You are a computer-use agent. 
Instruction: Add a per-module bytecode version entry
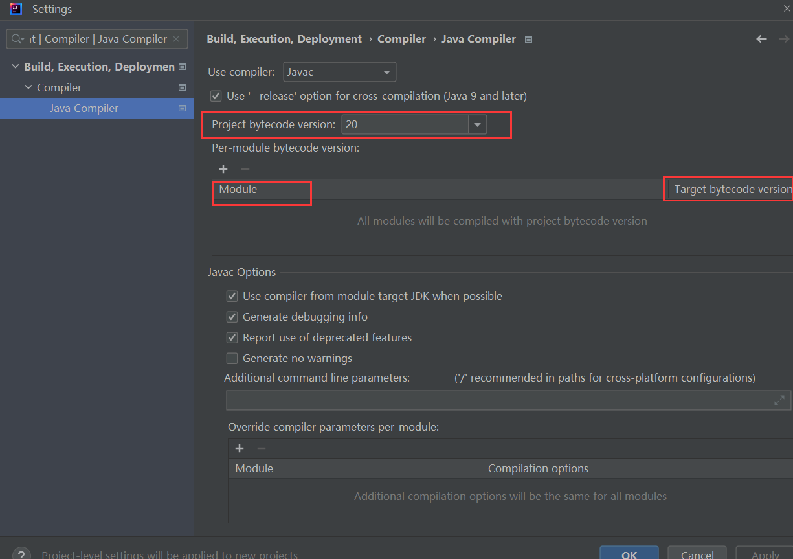click(x=223, y=169)
